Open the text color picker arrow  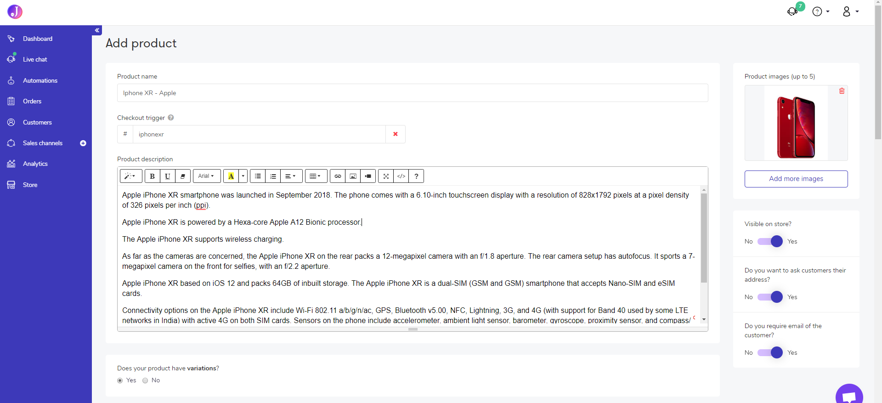pos(243,176)
